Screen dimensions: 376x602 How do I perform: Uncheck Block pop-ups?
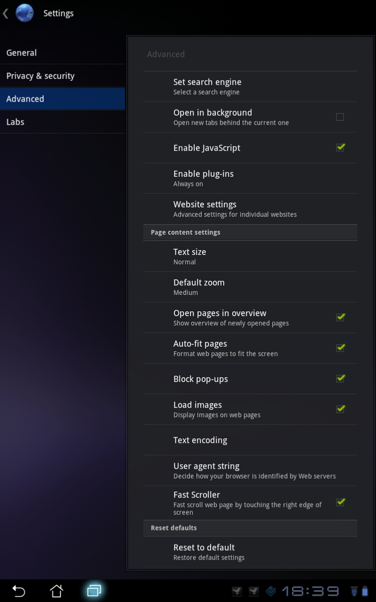click(340, 378)
